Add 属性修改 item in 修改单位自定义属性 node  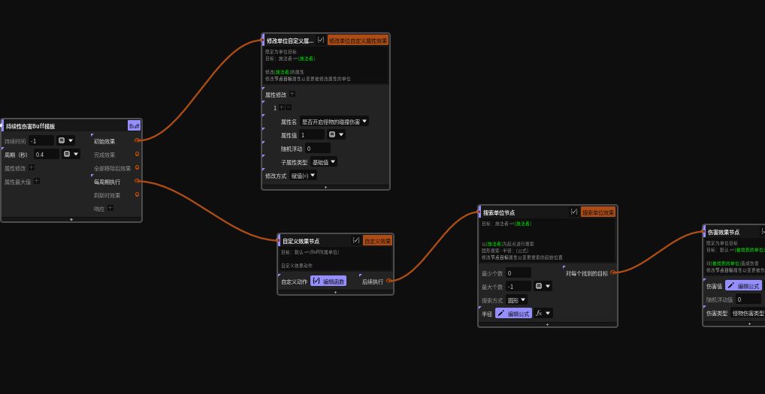[292, 94]
